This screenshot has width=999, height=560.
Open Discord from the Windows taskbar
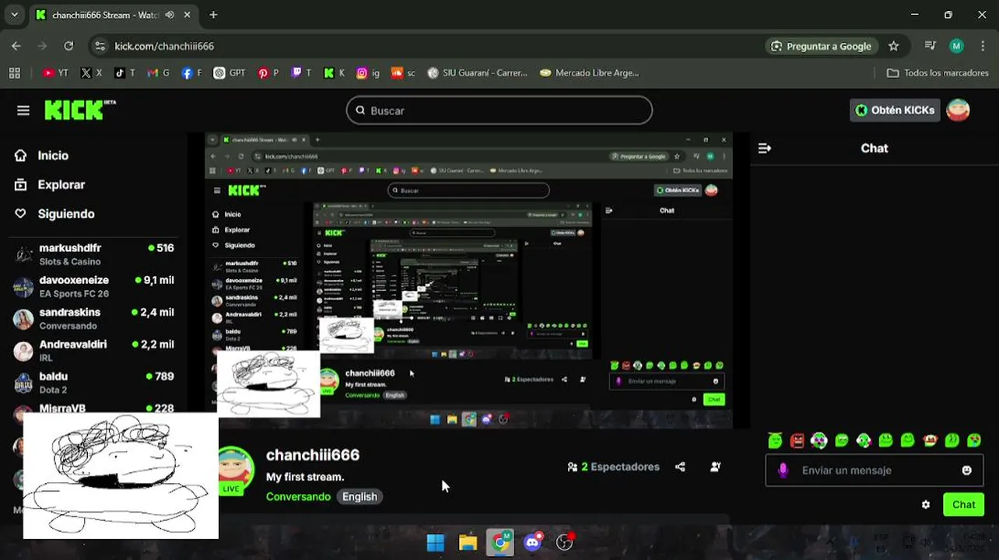(x=533, y=542)
